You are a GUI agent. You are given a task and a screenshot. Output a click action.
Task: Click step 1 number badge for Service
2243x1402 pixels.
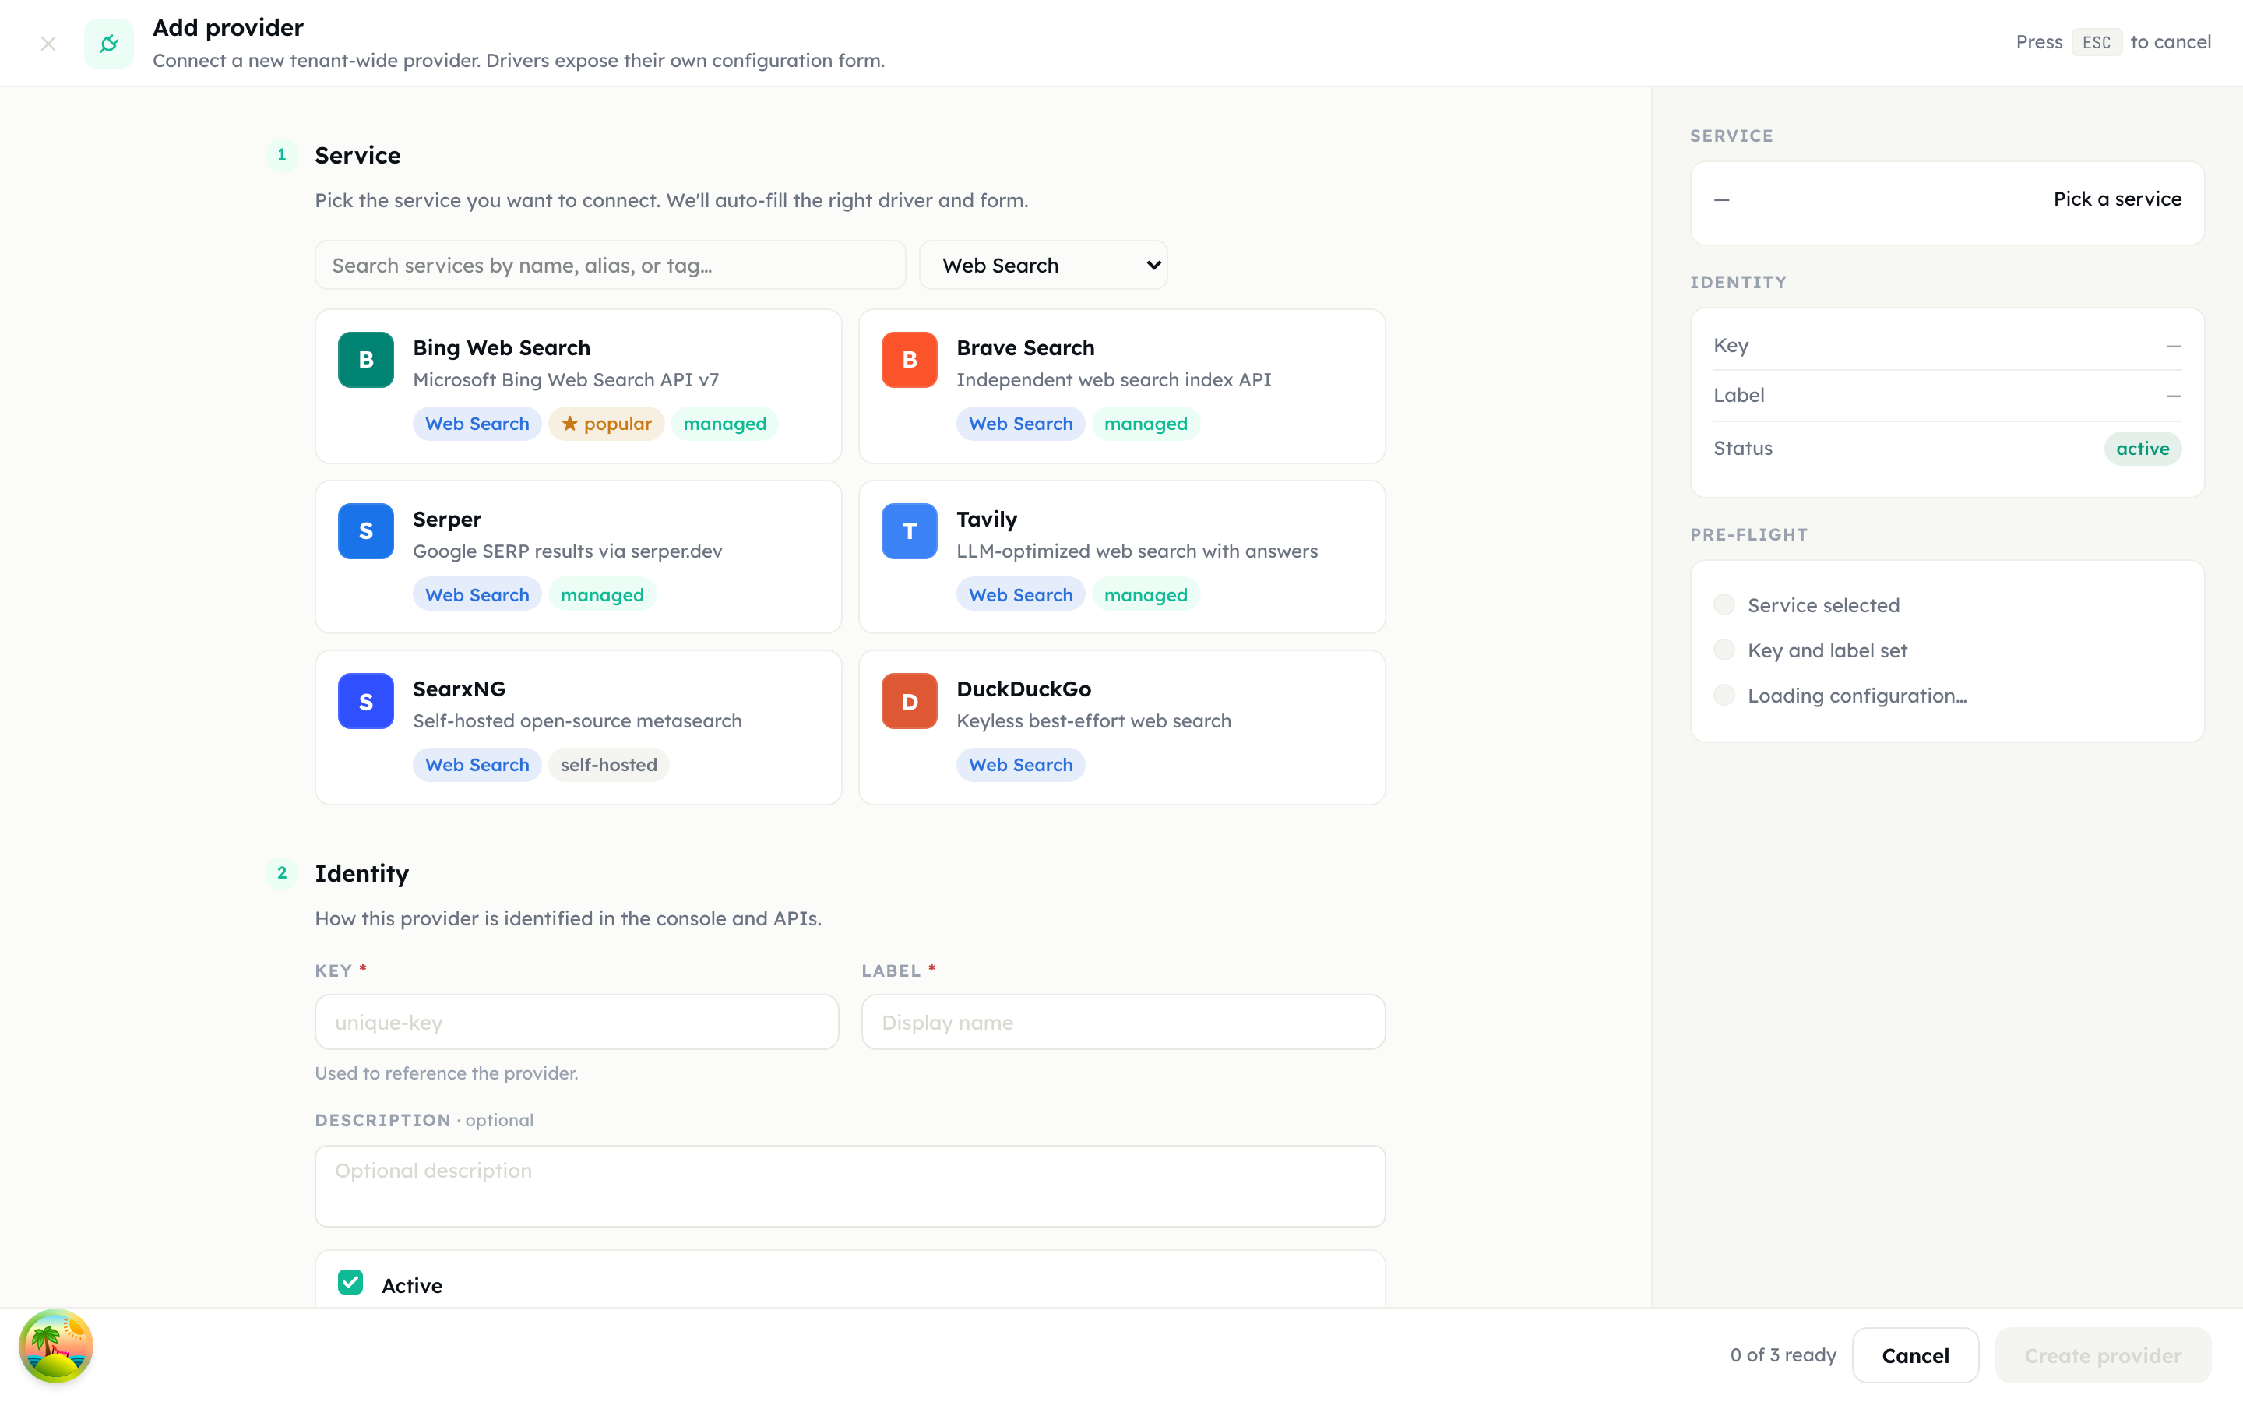pos(282,155)
